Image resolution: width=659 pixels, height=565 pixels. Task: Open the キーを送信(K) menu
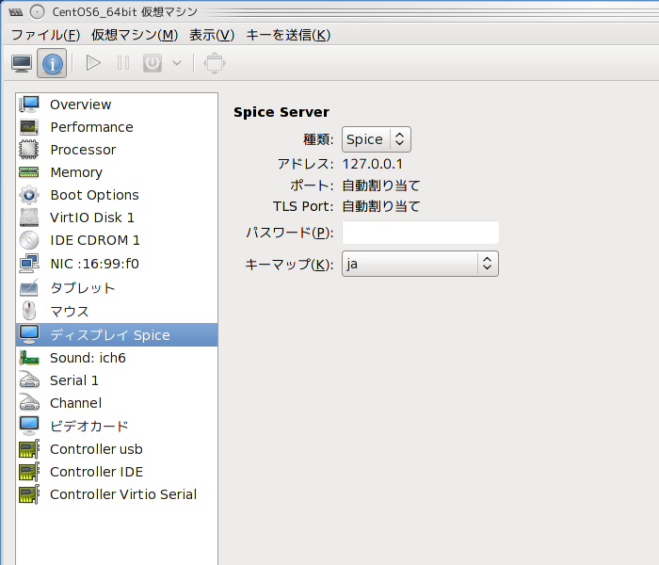288,35
